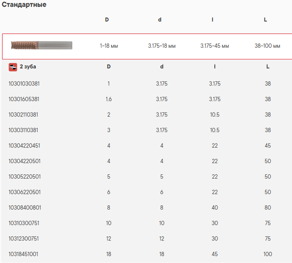Click the "3.175–45 мм" cutting length range
The image size is (292, 263).
click(214, 46)
